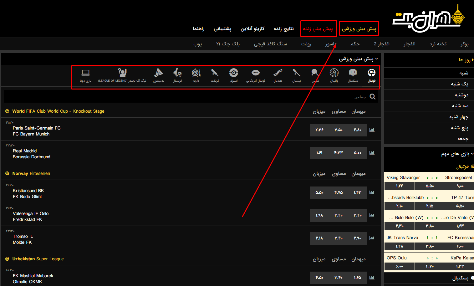
Task: Open سنگ کاغذ قیچی game link
Action: click(270, 44)
